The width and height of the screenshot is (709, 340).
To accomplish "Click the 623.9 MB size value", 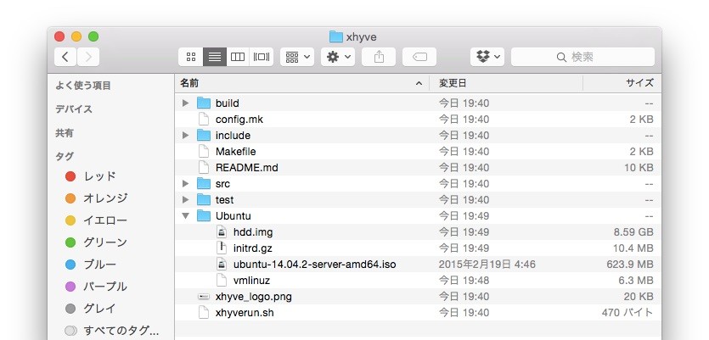I will click(630, 265).
